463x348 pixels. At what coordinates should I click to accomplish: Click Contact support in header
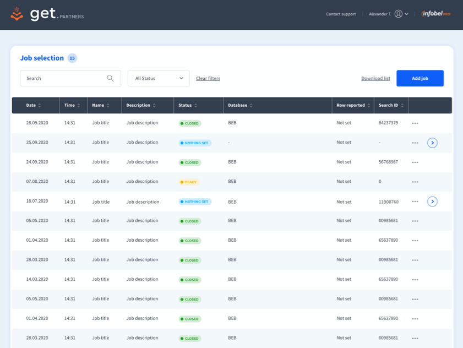pos(341,14)
